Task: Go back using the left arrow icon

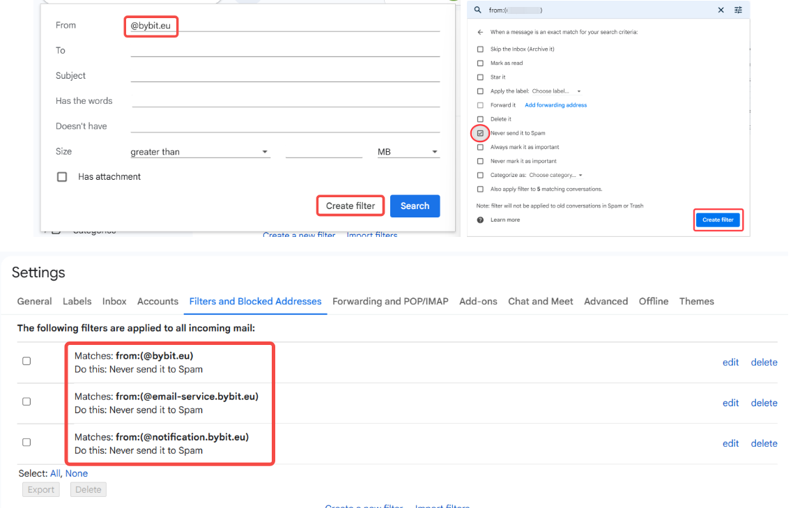Action: click(480, 32)
